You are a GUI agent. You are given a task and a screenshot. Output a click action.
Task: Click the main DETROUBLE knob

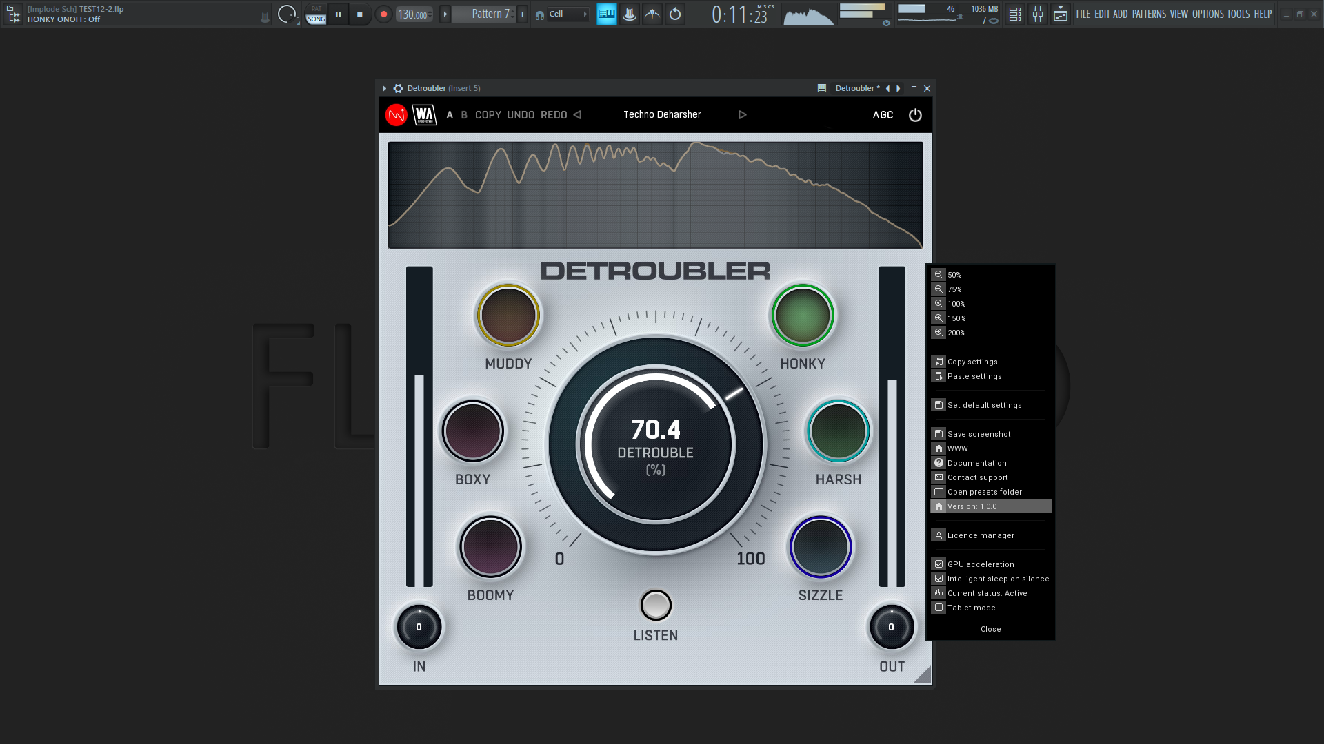point(656,444)
